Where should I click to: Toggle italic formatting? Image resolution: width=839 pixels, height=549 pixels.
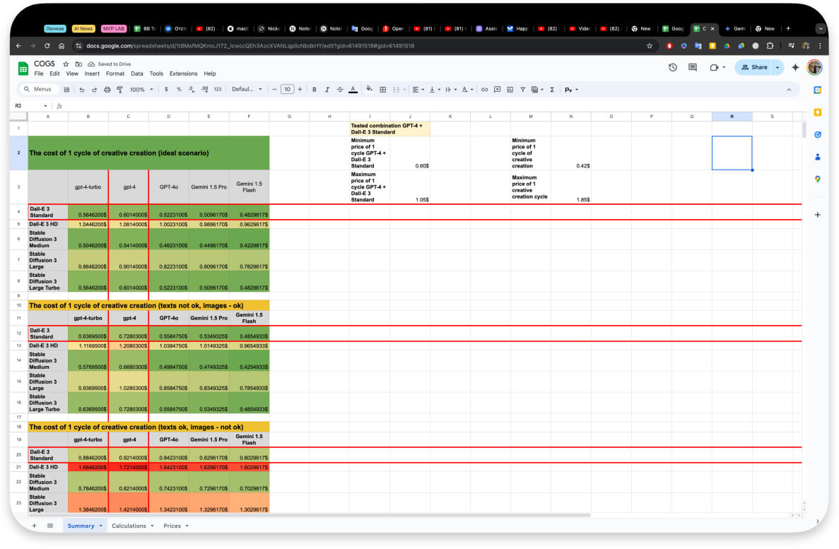coord(327,90)
